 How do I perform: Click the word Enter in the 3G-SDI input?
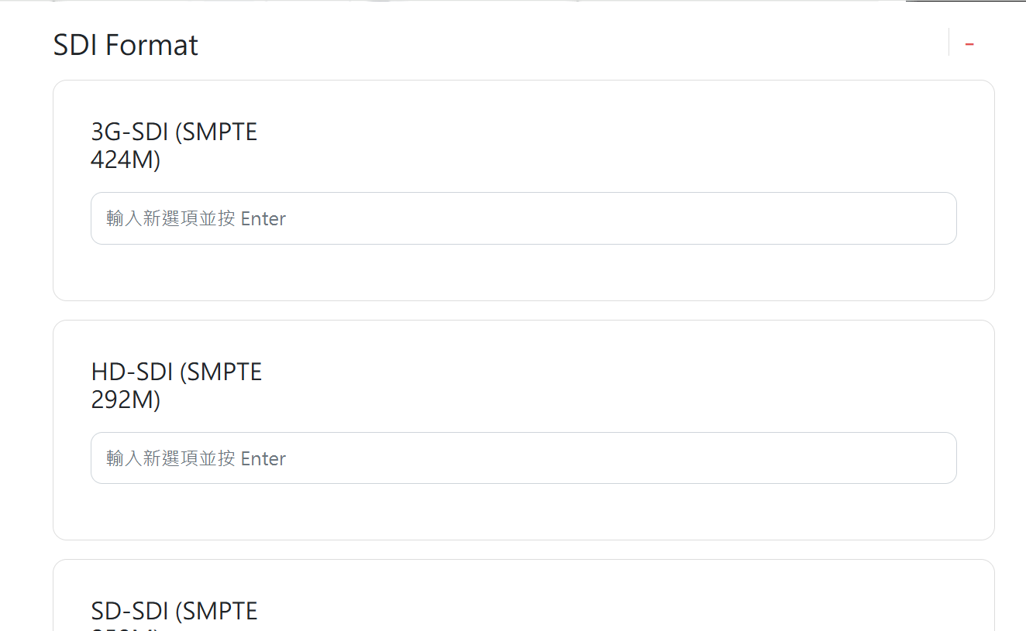pyautogui.click(x=263, y=219)
